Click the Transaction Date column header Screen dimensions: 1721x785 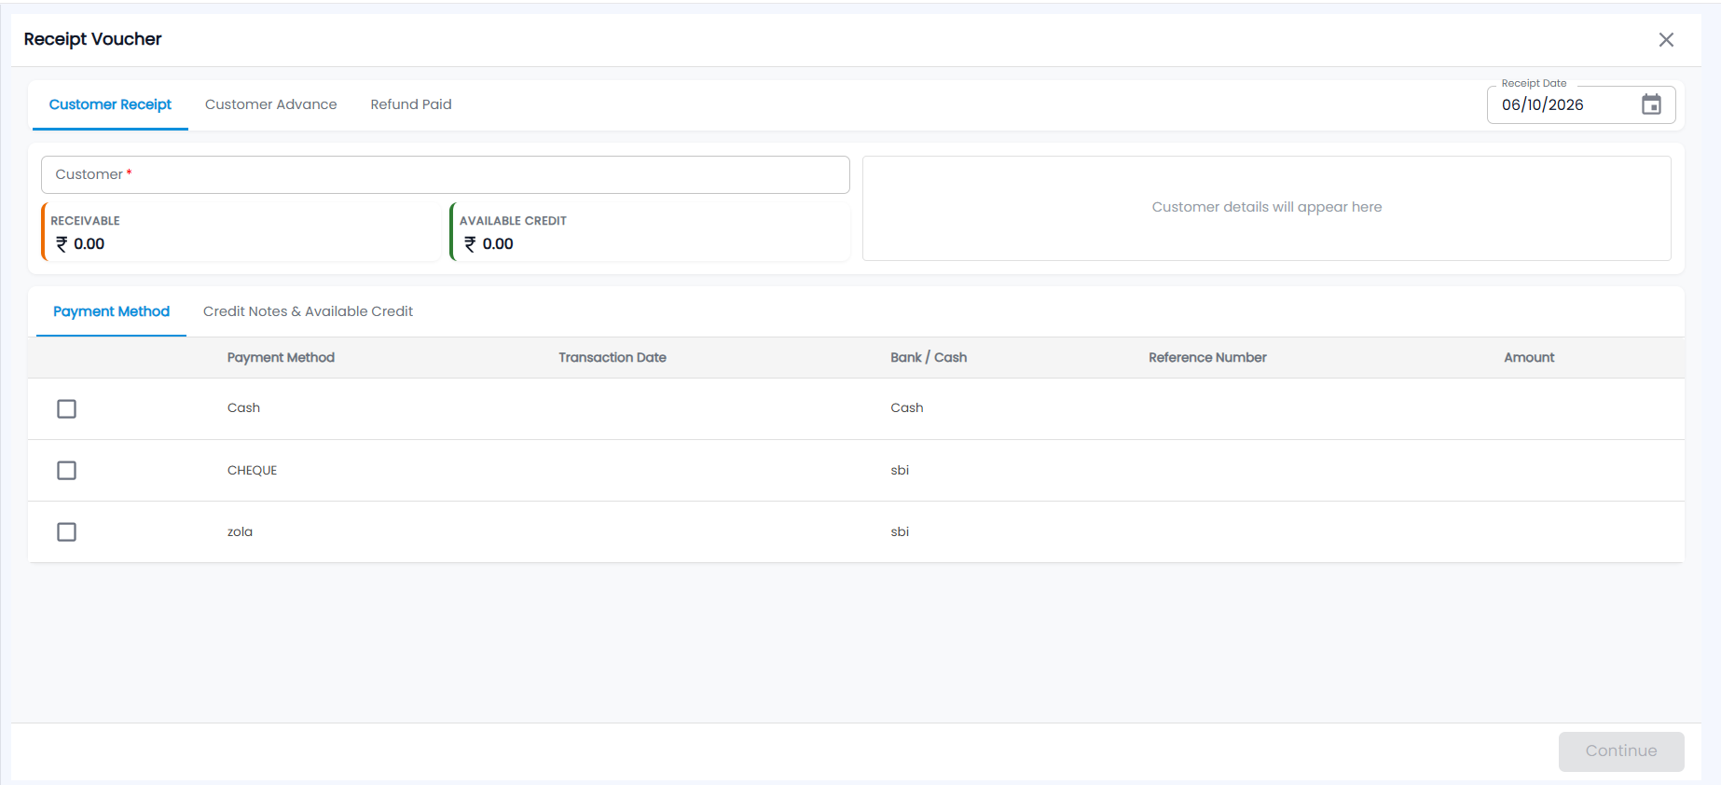tap(613, 358)
